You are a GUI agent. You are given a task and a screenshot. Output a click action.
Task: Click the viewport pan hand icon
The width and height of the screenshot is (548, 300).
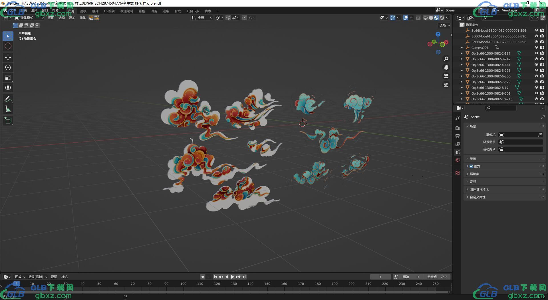pyautogui.click(x=446, y=67)
